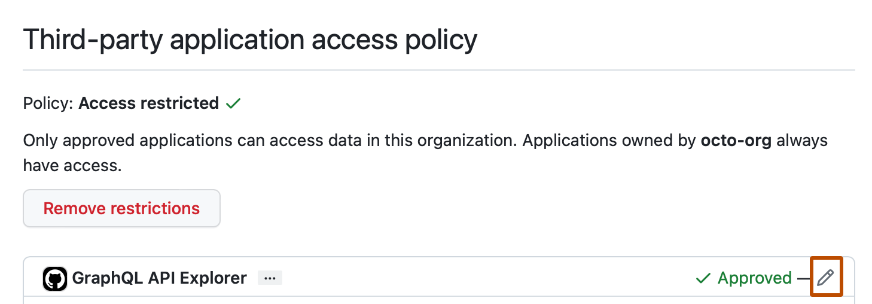Click the Policy: label
This screenshot has width=872, height=304.
(x=48, y=104)
